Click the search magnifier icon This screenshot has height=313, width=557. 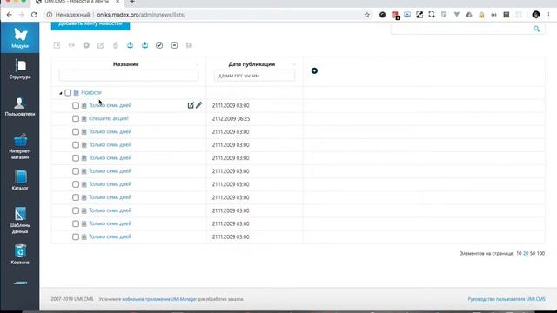(536, 29)
